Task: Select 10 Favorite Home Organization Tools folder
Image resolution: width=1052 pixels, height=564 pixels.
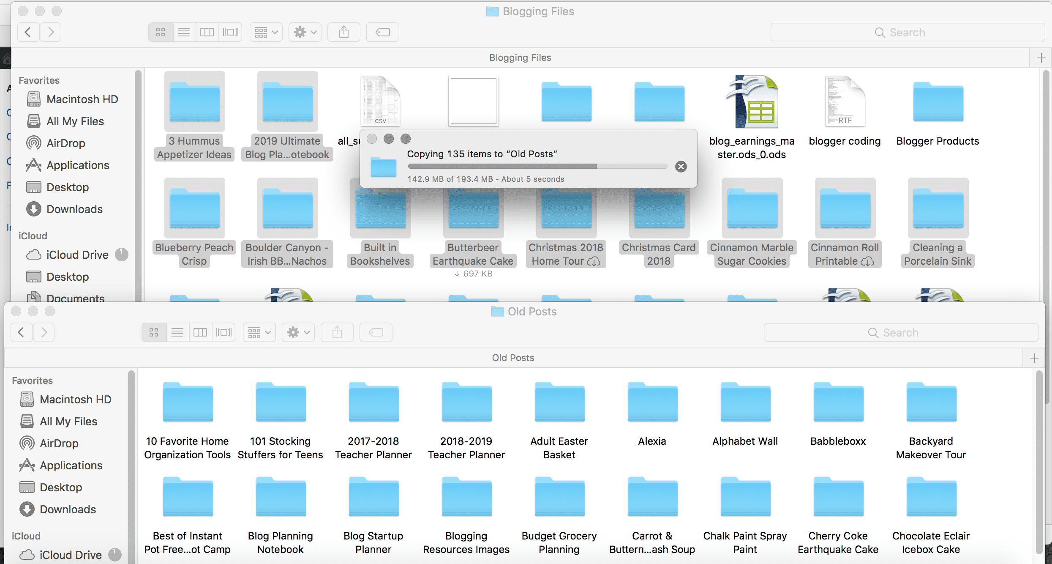Action: point(188,421)
